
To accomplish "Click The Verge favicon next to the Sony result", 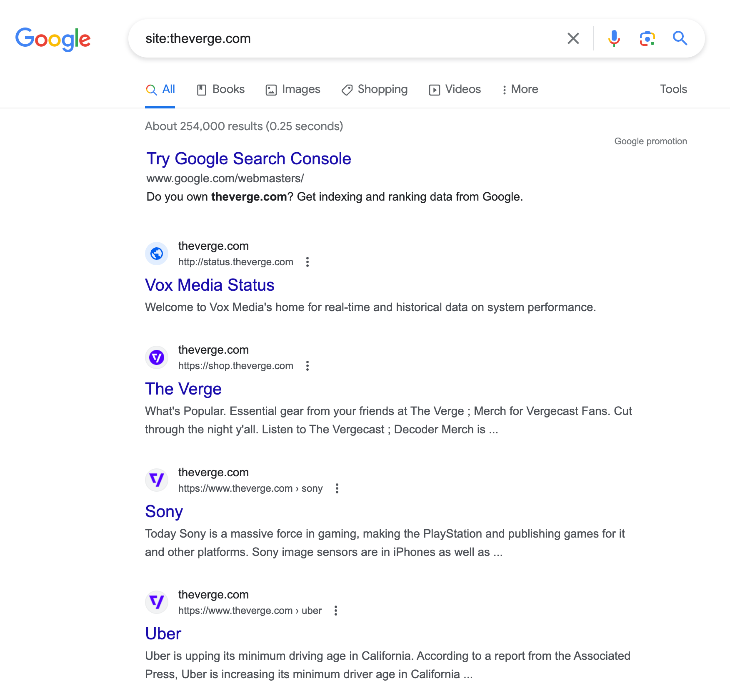I will (x=156, y=480).
